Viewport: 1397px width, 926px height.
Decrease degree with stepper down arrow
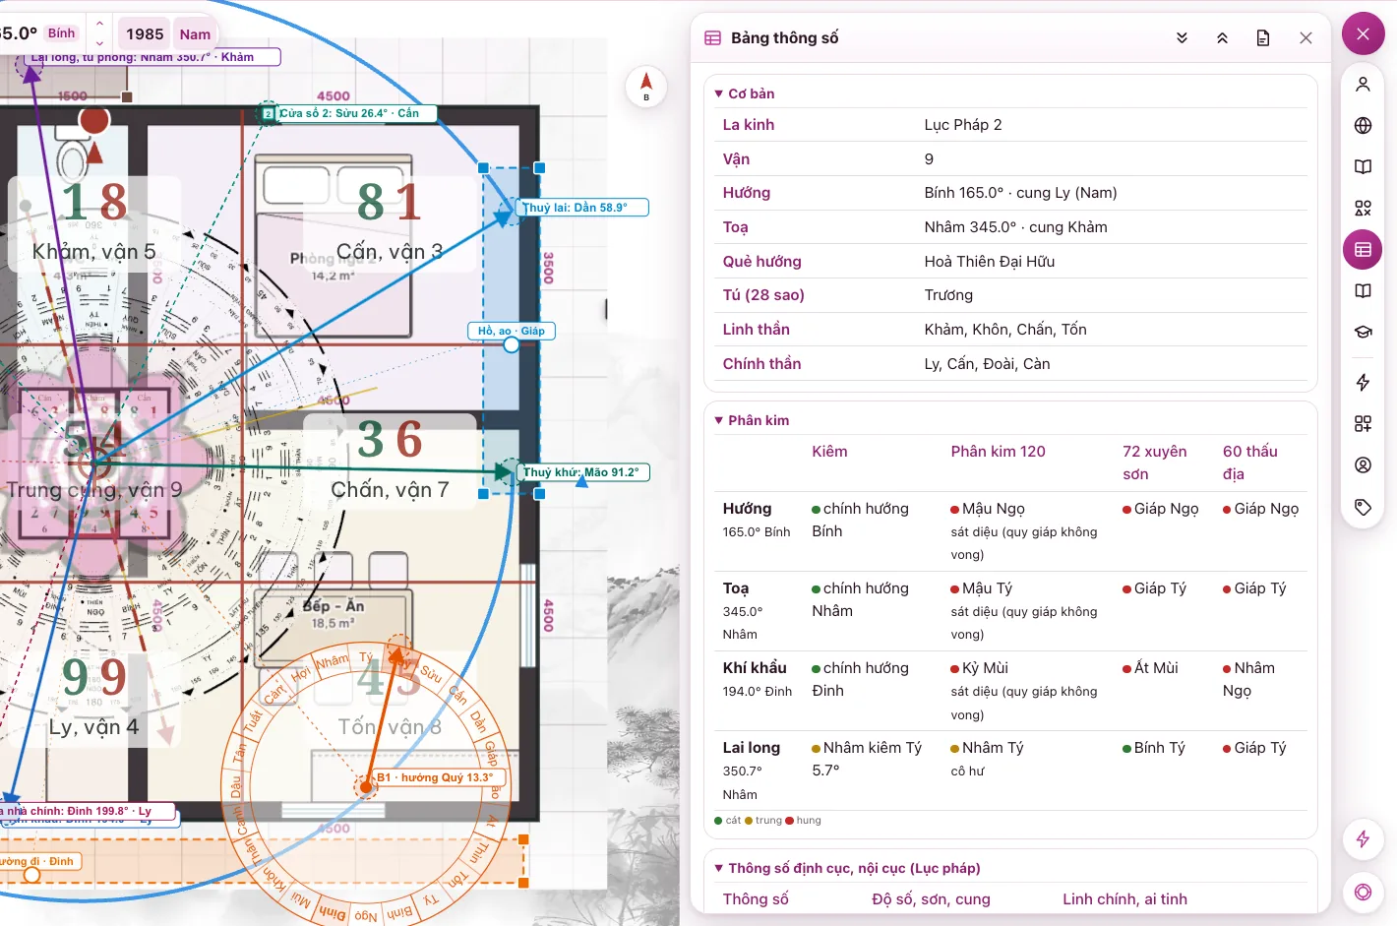pos(99,43)
